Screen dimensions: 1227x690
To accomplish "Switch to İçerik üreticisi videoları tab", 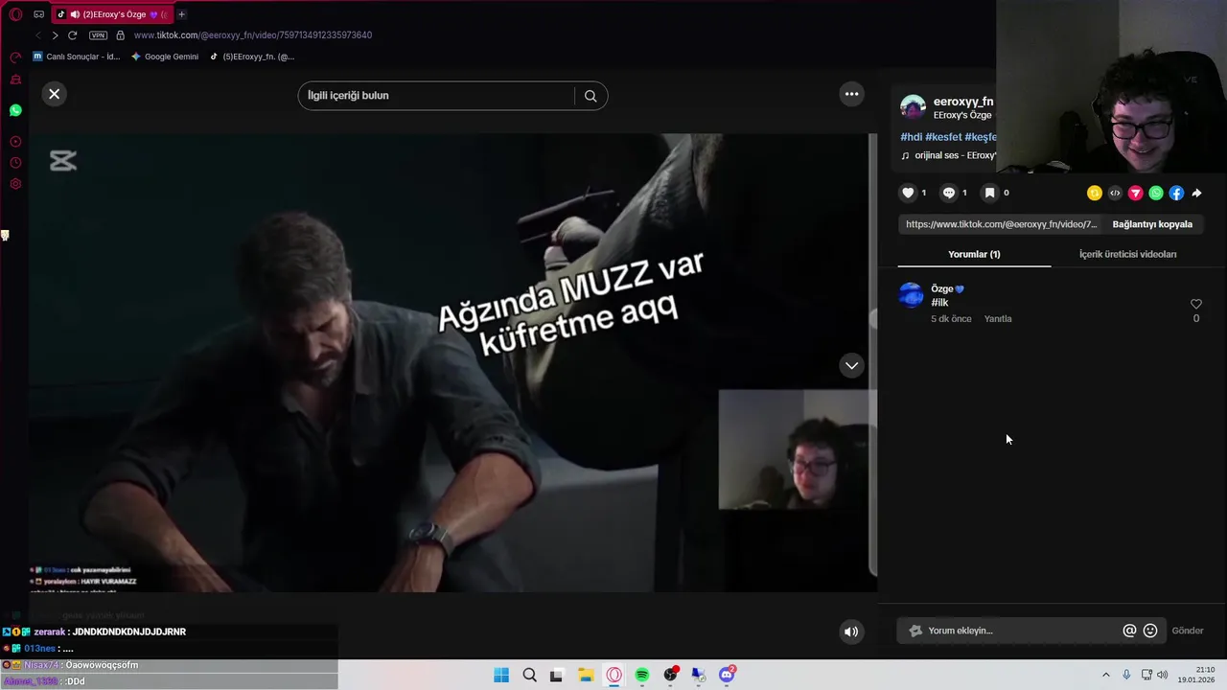I will coord(1127,254).
